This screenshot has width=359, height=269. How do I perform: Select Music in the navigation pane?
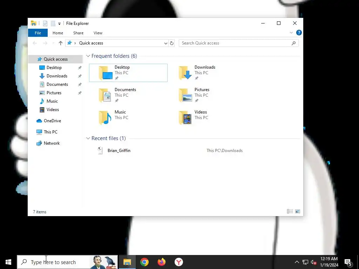(x=52, y=101)
